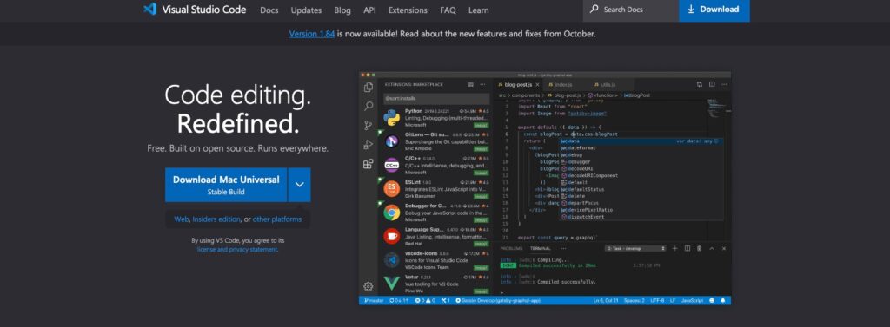Click the split editor icon in hero screenshot
The image size is (890, 327).
712,84
